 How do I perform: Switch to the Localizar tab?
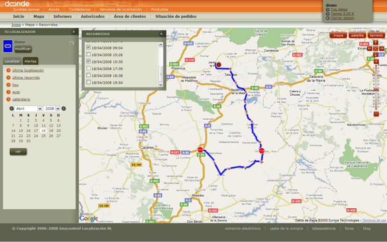13,61
